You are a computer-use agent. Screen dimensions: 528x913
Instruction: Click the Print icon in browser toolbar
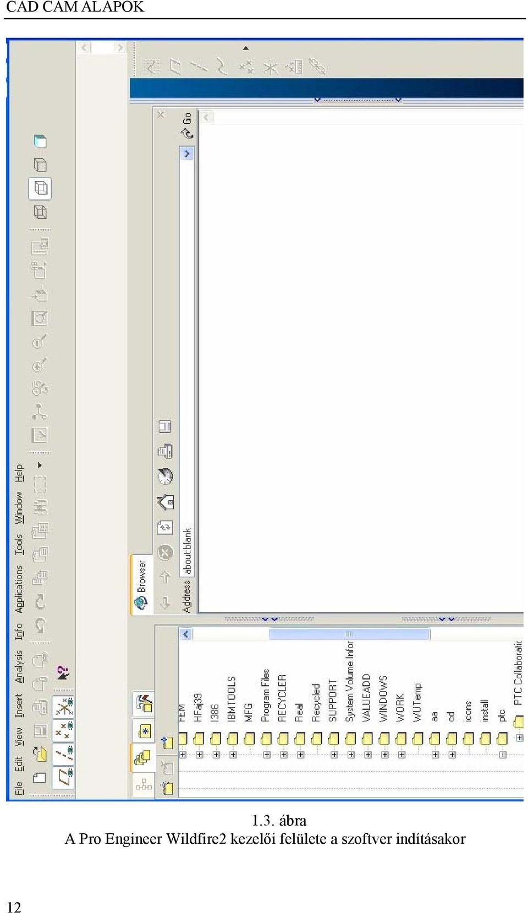point(165,451)
